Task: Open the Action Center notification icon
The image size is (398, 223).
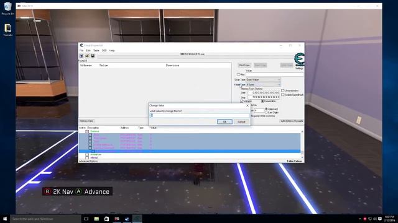Action: pyautogui.click(x=380, y=219)
